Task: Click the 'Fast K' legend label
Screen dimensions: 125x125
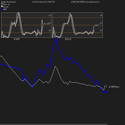Action: click(x=6, y=7)
